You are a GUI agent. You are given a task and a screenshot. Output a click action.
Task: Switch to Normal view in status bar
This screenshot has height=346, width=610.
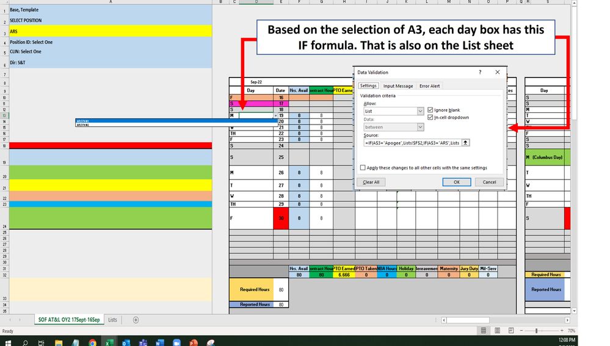[484, 331]
